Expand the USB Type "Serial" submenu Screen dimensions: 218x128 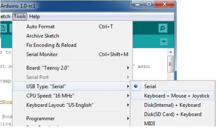coord(72,86)
